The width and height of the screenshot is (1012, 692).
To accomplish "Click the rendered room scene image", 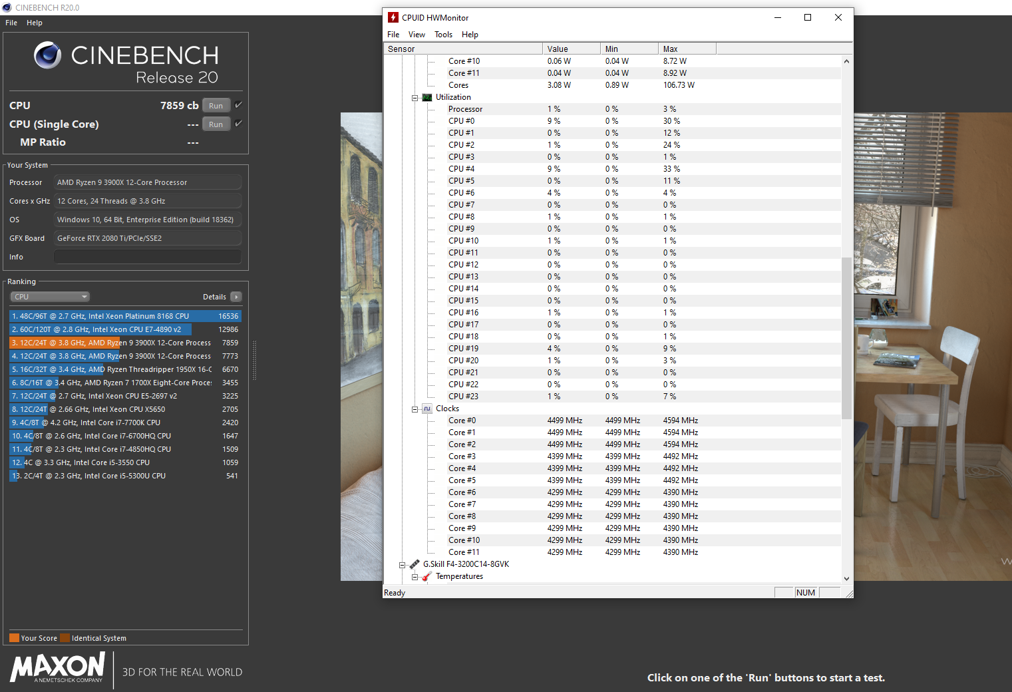I will click(x=931, y=346).
